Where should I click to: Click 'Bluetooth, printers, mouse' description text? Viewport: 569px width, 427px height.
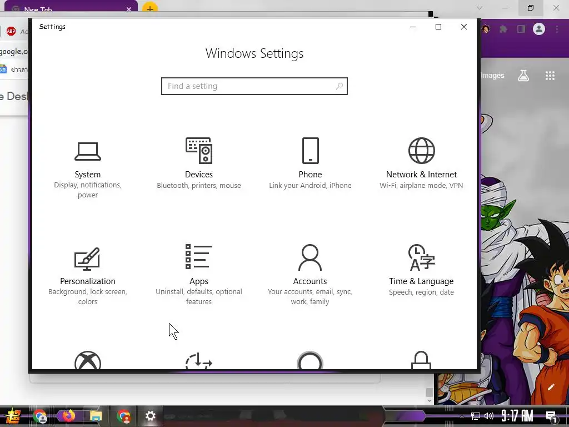pos(199,186)
